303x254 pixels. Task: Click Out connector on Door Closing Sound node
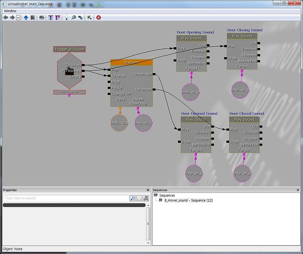click(259, 43)
